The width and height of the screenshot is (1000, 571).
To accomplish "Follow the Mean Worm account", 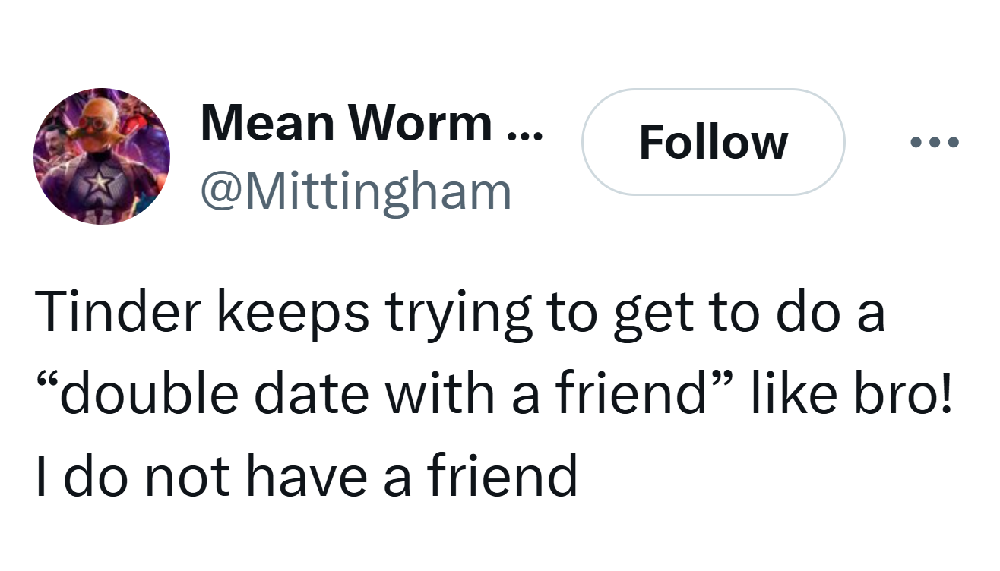I will click(714, 142).
